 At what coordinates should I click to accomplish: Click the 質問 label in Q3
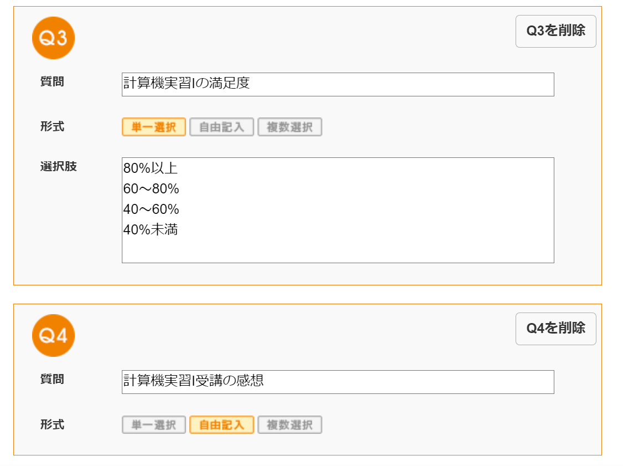click(52, 81)
